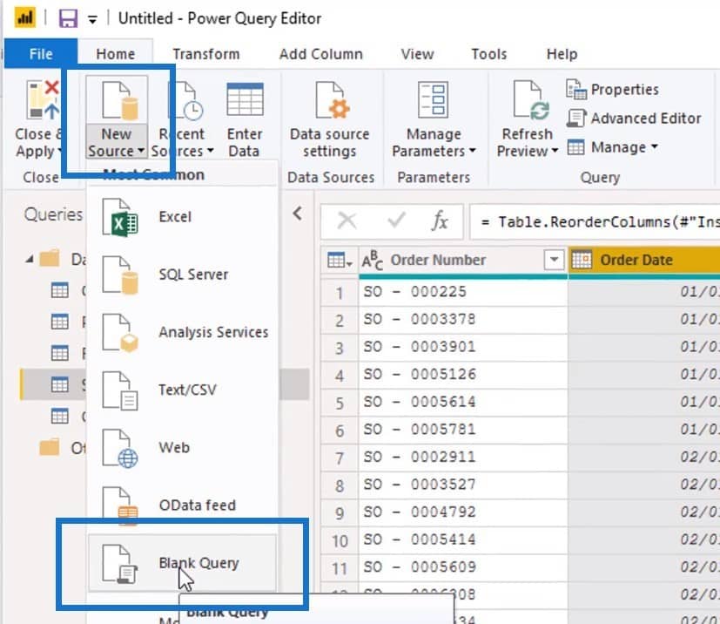Expand the Refresh Preview dropdown arrow

click(555, 151)
